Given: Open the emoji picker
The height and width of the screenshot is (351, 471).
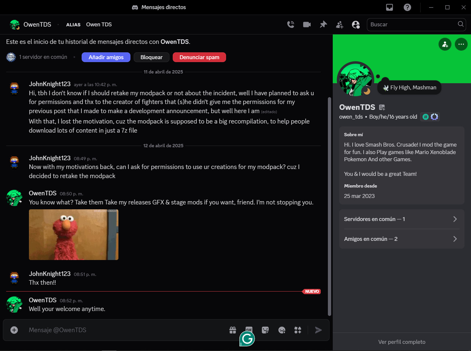Looking at the screenshot, I should pyautogui.click(x=282, y=330).
